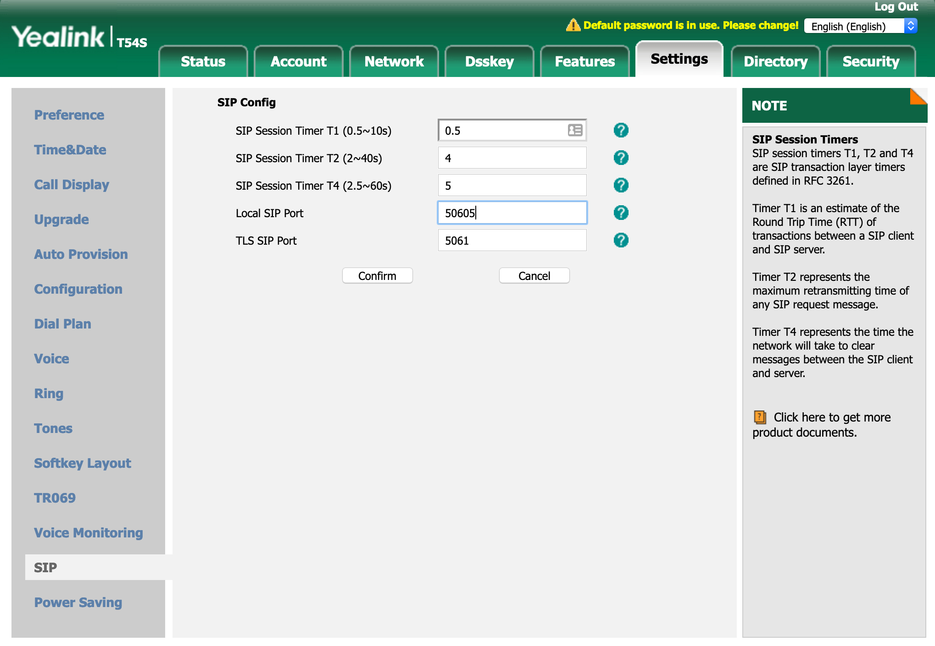Open the Security tab
The height and width of the screenshot is (646, 935).
point(871,61)
